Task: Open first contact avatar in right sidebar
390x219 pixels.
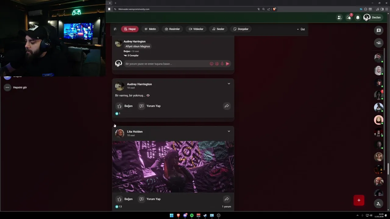Action: click(x=378, y=57)
